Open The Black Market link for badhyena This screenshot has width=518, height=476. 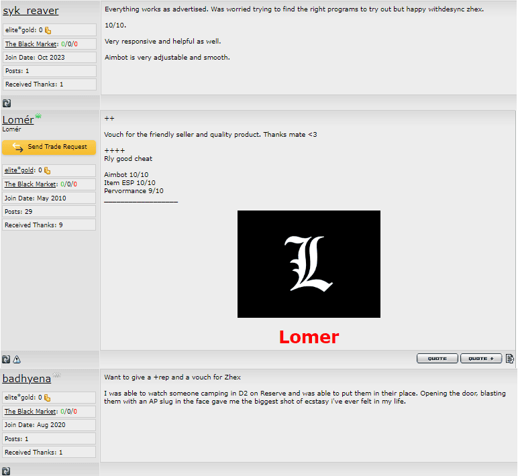(31, 411)
